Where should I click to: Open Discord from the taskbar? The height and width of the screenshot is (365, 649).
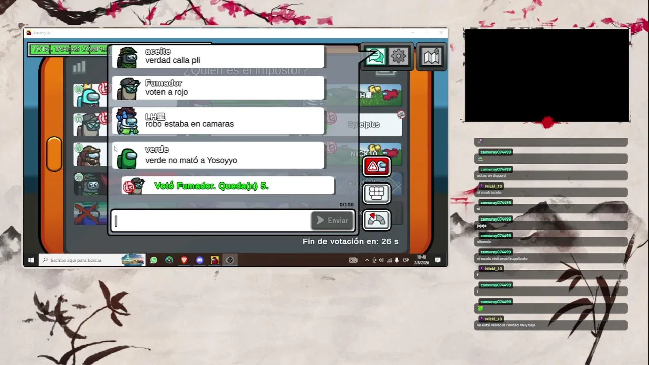(x=200, y=260)
